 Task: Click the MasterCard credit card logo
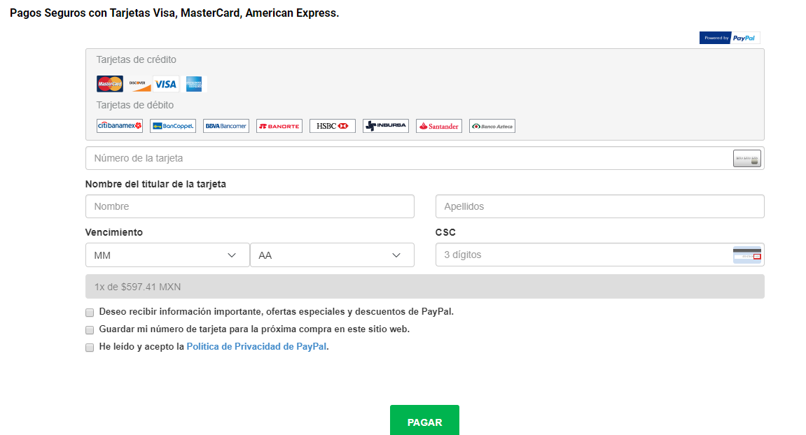click(x=110, y=84)
